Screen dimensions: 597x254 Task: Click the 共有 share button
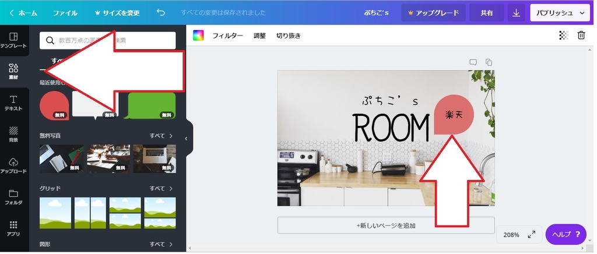[x=487, y=13]
